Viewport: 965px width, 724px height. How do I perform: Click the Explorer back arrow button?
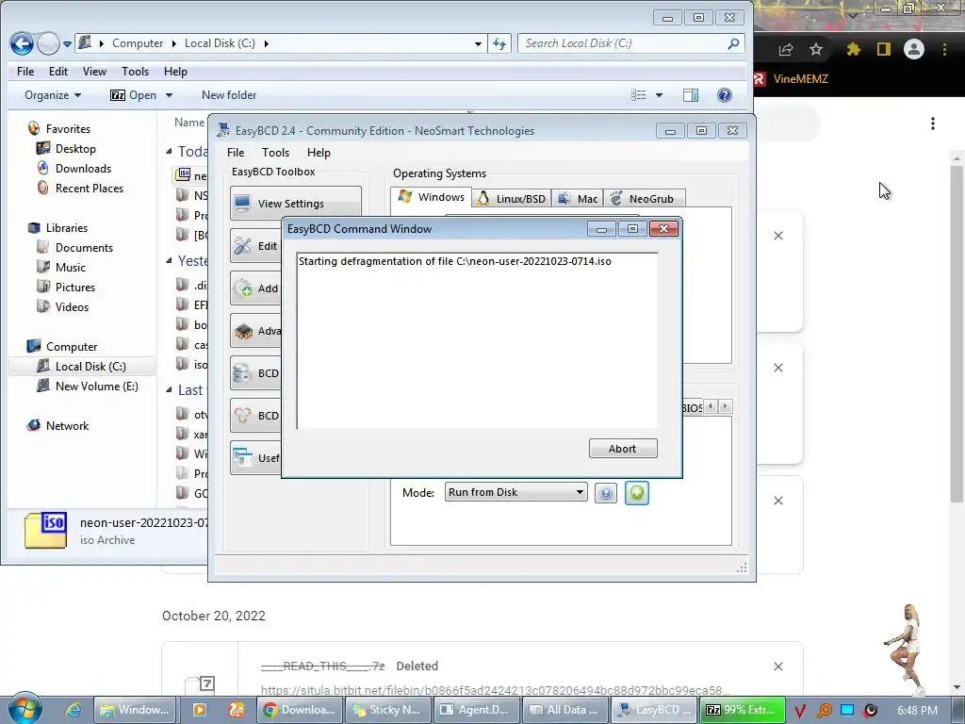coord(22,43)
